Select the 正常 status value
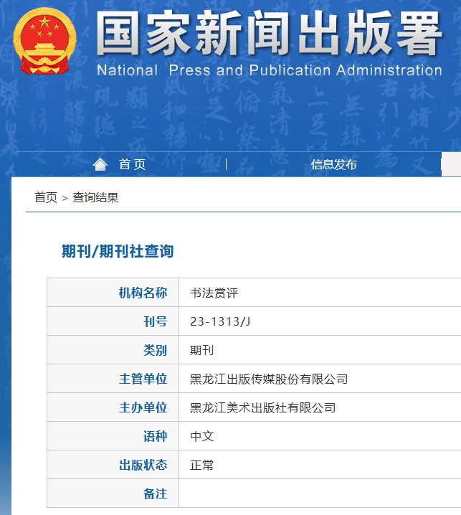 tap(201, 465)
